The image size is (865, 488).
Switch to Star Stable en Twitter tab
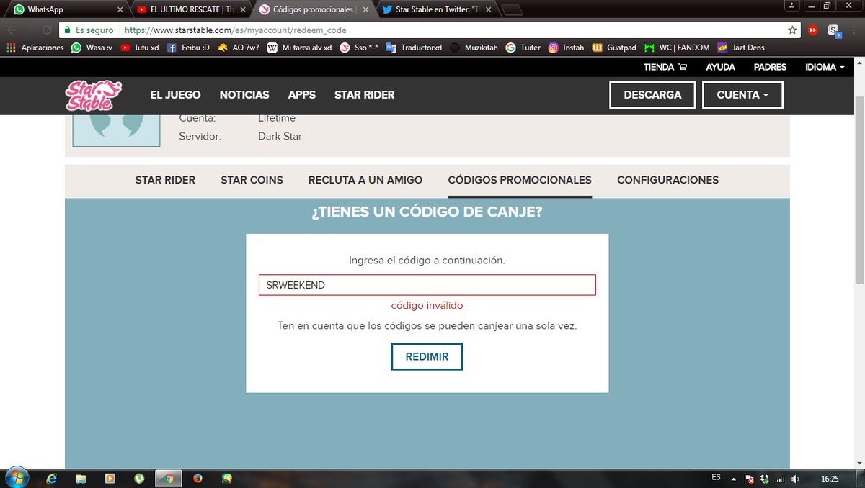(438, 10)
